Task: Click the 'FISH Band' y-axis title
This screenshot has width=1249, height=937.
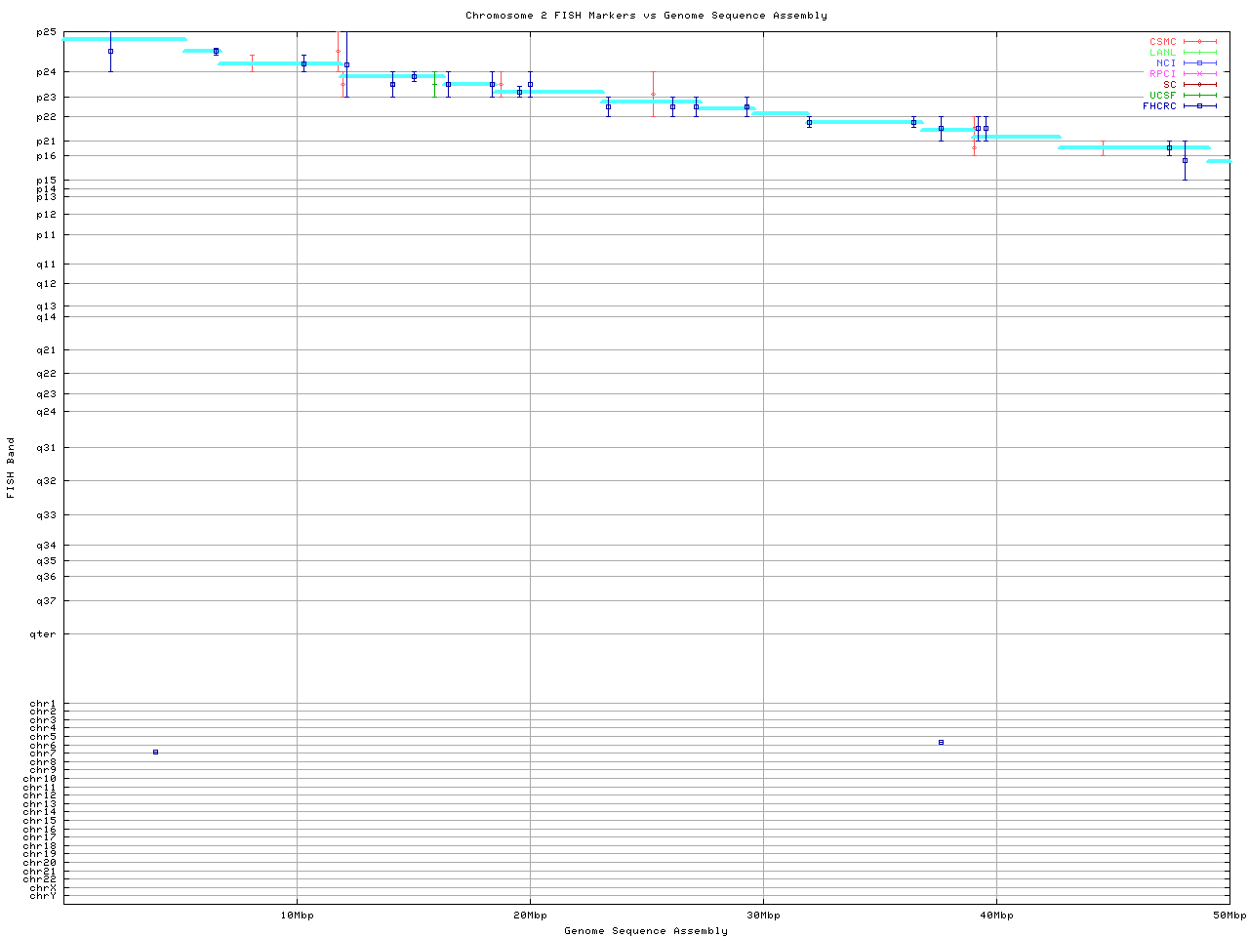Action: 12,468
